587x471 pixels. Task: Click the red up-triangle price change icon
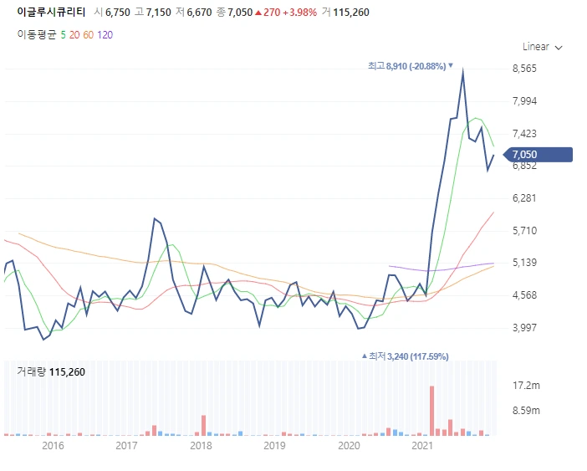(258, 13)
